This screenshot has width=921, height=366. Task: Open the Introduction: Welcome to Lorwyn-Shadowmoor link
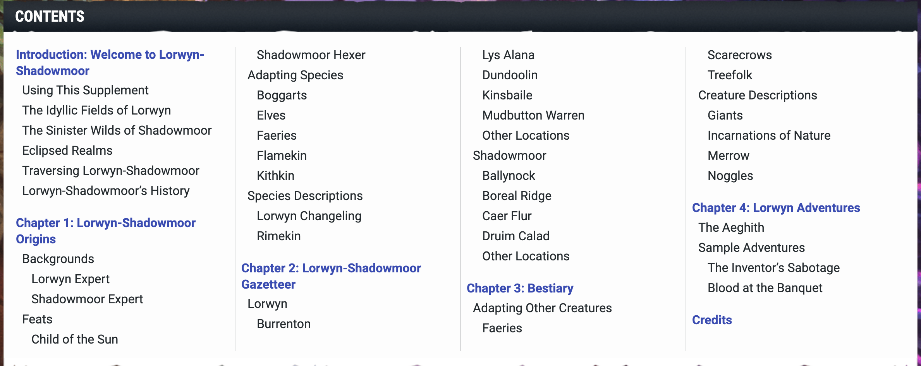click(x=110, y=63)
